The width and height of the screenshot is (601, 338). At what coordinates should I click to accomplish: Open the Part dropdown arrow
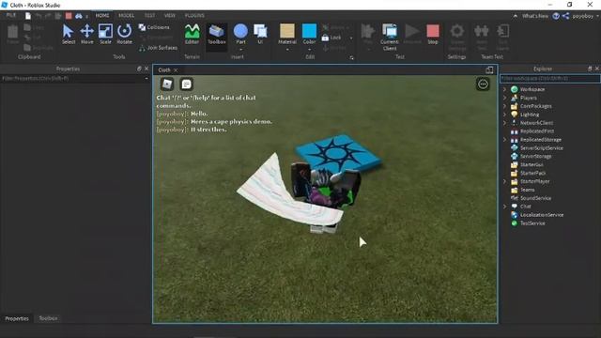pyautogui.click(x=240, y=50)
